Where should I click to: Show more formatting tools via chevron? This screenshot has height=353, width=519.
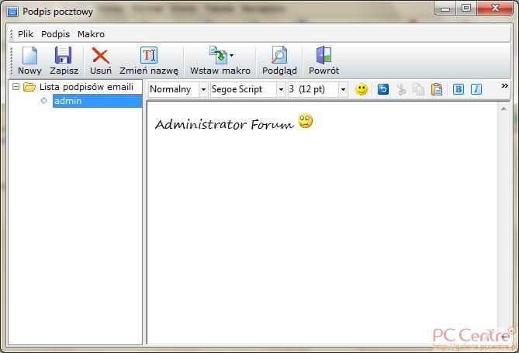504,86
